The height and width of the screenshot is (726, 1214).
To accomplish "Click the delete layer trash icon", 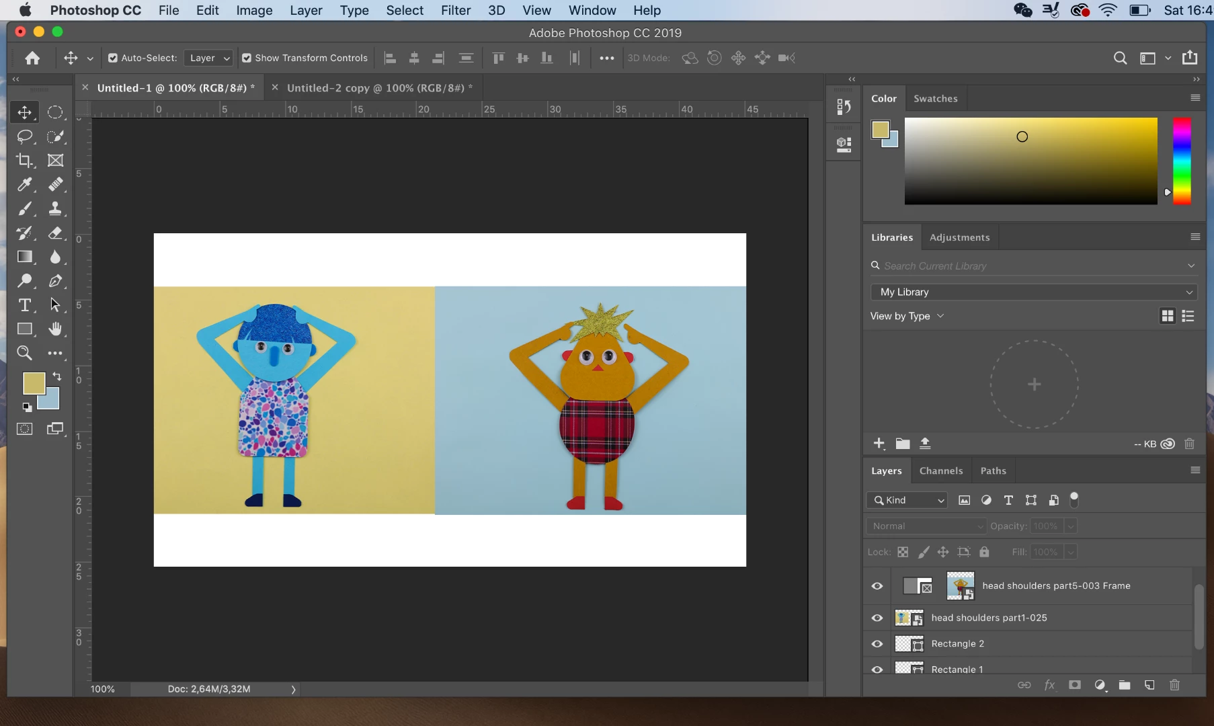I will (1174, 685).
